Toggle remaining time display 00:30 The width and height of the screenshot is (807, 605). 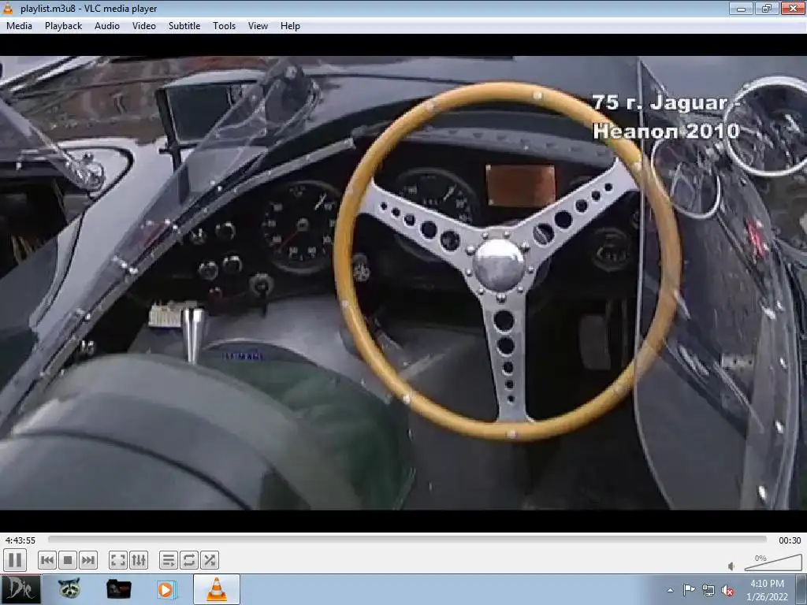pos(790,540)
